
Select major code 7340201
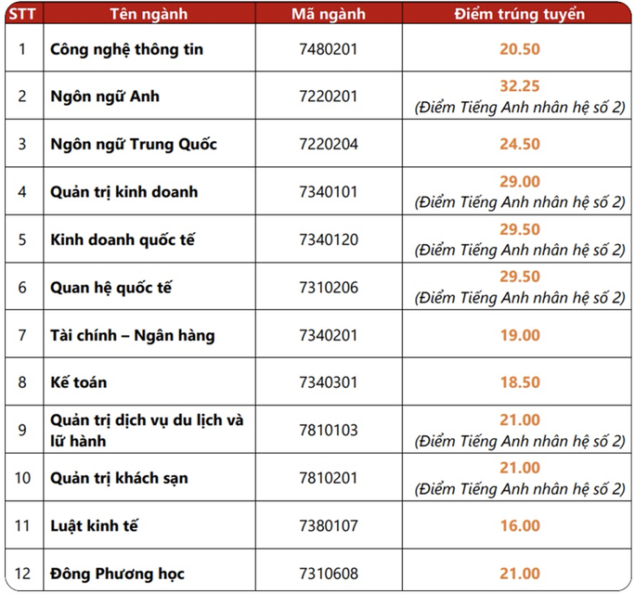coord(329,335)
